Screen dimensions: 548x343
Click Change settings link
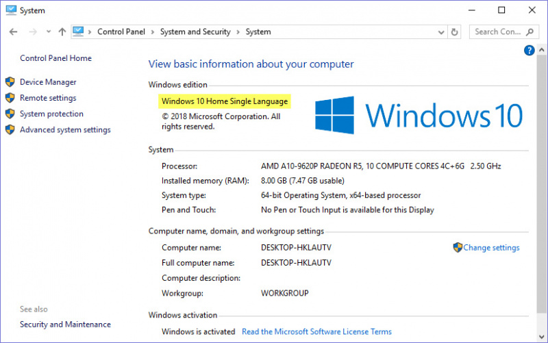point(491,248)
